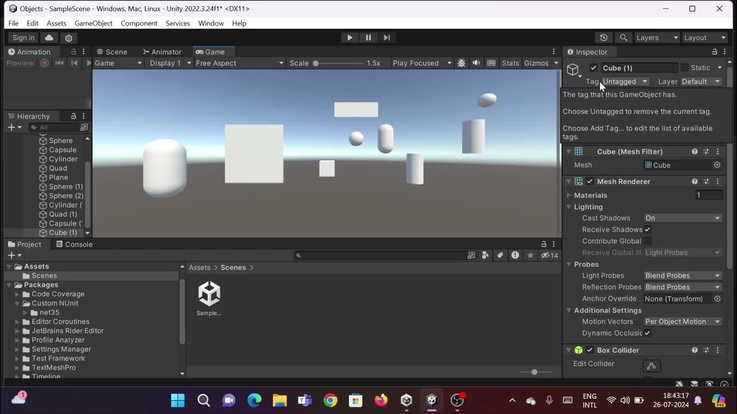This screenshot has height=414, width=737.
Task: Uncheck Dynamic Occlusion
Action: 647,333
